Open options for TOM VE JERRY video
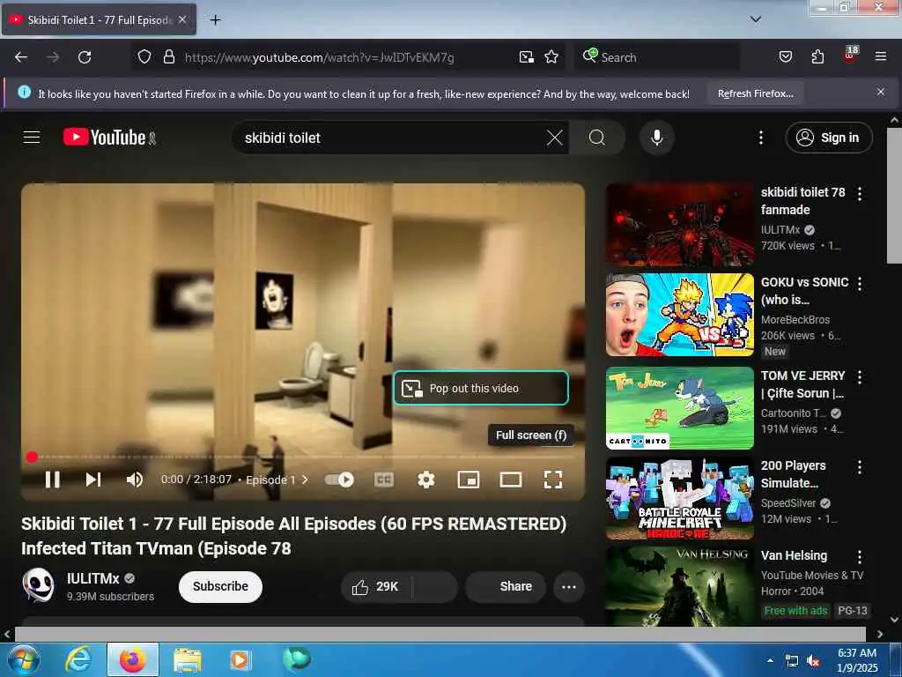This screenshot has width=902, height=677. [860, 377]
